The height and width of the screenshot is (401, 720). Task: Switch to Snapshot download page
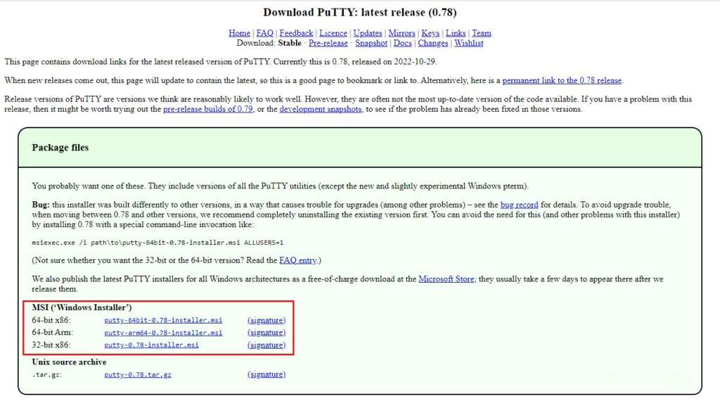coord(371,43)
